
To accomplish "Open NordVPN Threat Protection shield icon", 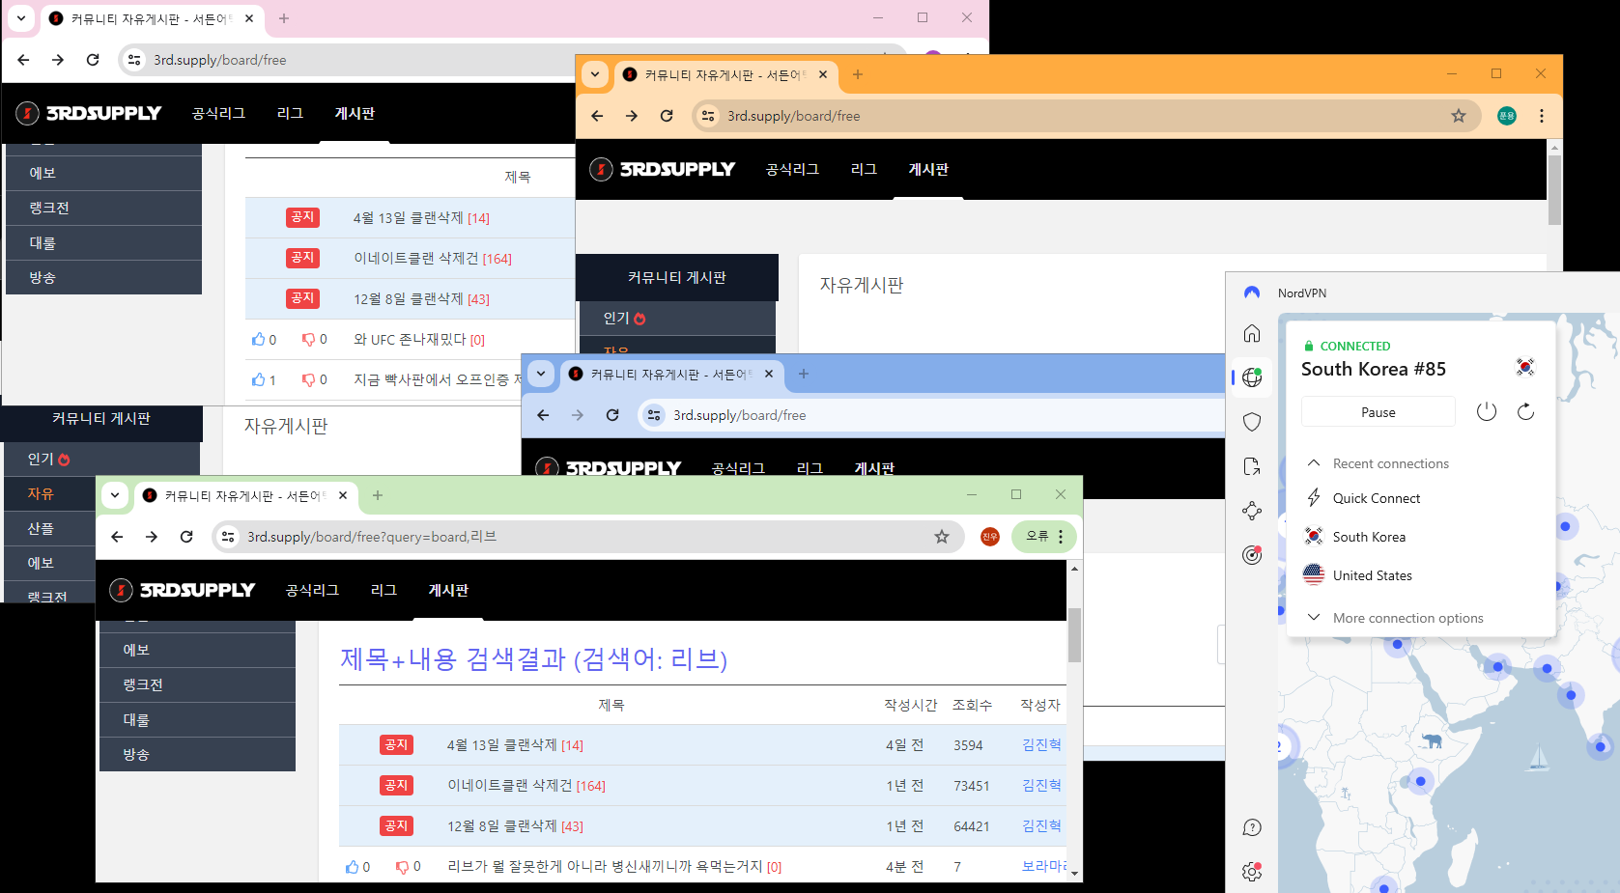I will point(1252,422).
